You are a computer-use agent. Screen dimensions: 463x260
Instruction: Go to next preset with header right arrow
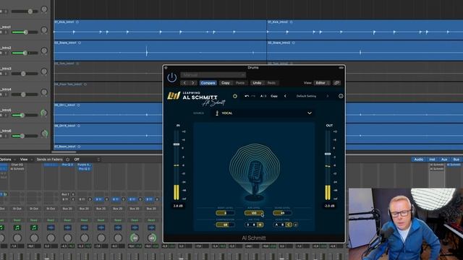193,83
